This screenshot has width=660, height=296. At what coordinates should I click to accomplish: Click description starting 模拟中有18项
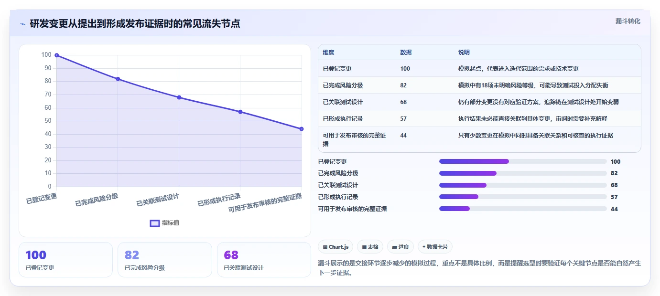pyautogui.click(x=533, y=85)
